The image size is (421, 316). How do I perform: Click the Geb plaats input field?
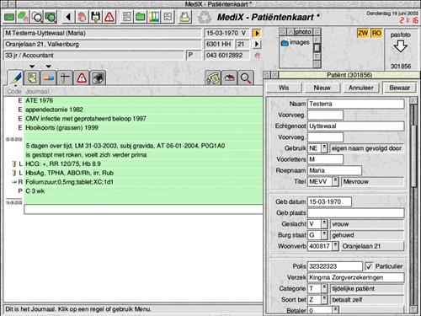[356, 213]
